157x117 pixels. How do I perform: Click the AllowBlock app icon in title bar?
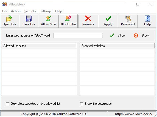click(x=5, y=4)
